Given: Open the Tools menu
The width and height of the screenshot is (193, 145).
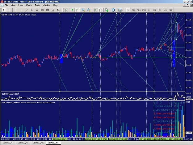Looking at the screenshot, I should [x=37, y=5].
